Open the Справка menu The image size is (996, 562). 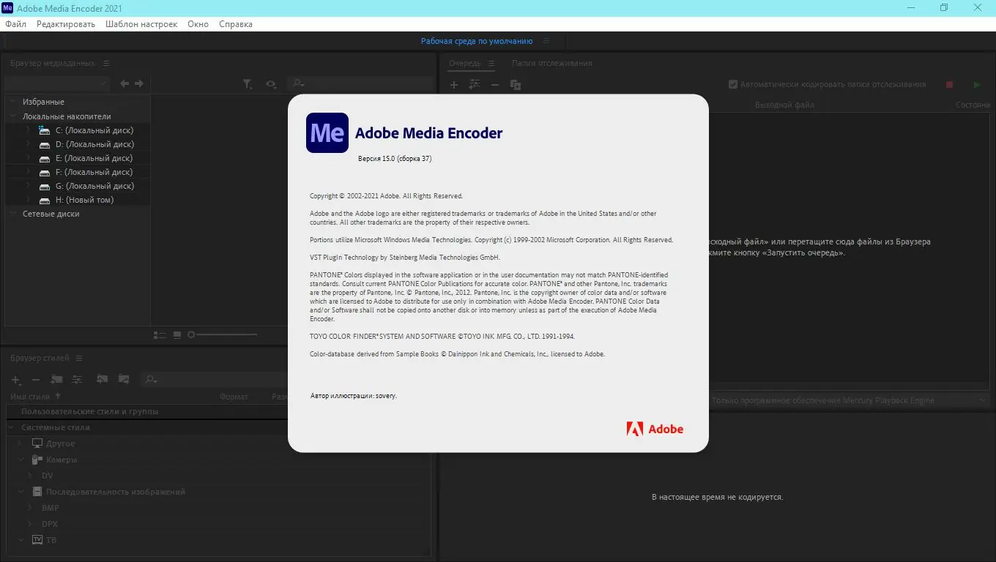click(236, 24)
